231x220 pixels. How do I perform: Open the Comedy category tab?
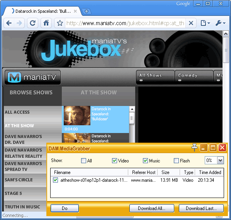coord(194,77)
